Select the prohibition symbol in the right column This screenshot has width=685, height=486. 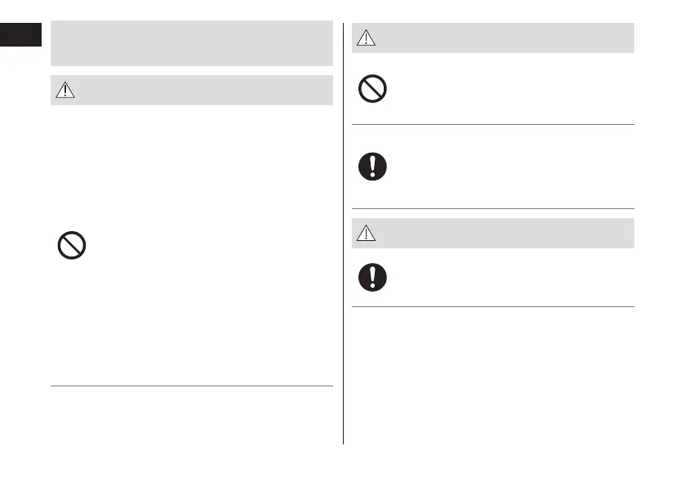[x=372, y=88]
